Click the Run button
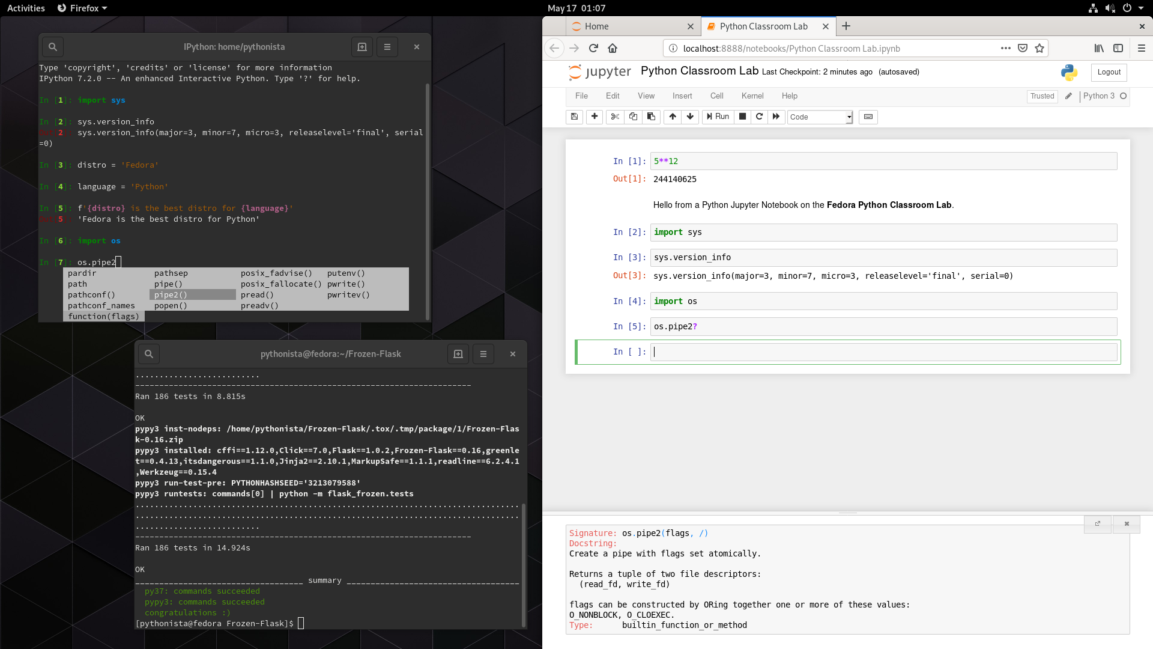1153x649 pixels. 718,117
